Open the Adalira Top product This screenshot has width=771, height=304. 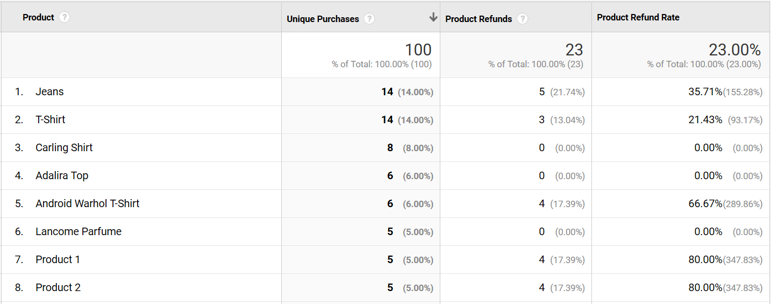coord(62,176)
